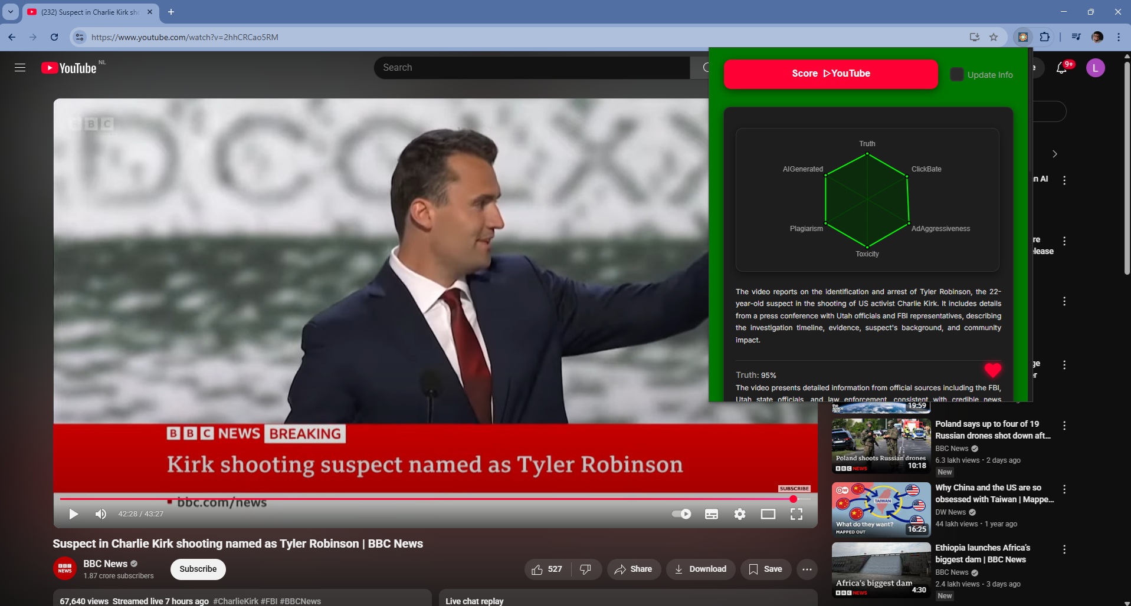Open the Ethiopia Africa's biggest dam thumbnail
Image resolution: width=1131 pixels, height=606 pixels.
(x=881, y=570)
